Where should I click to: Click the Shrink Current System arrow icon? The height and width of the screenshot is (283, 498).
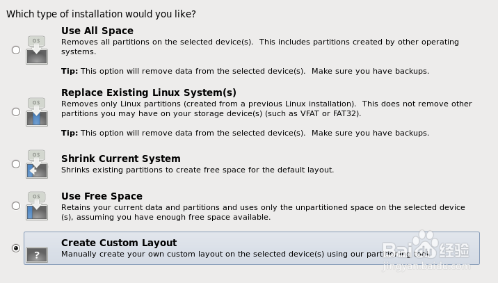tap(37, 164)
